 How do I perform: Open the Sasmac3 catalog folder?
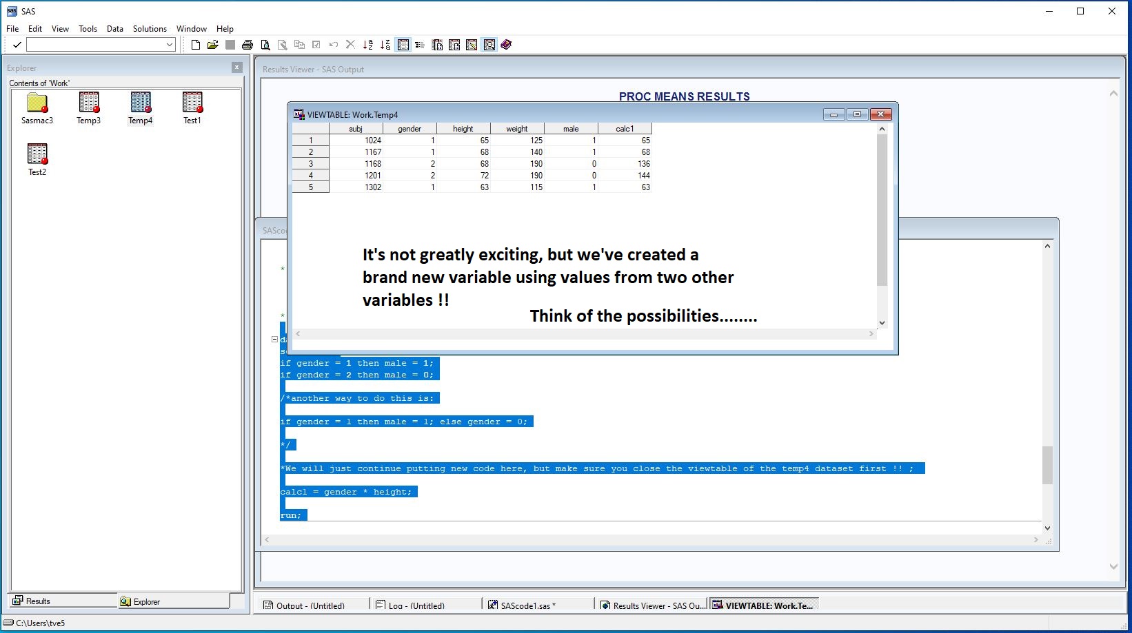(x=37, y=103)
